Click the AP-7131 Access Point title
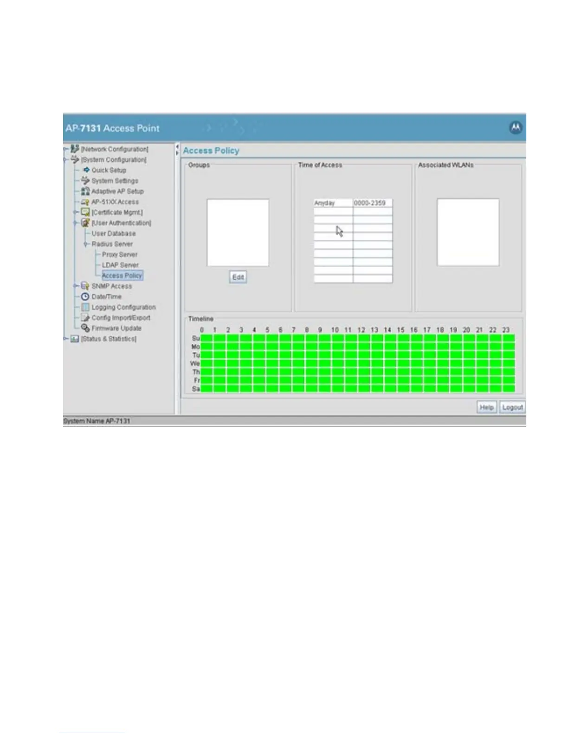568x736 pixels. point(112,128)
